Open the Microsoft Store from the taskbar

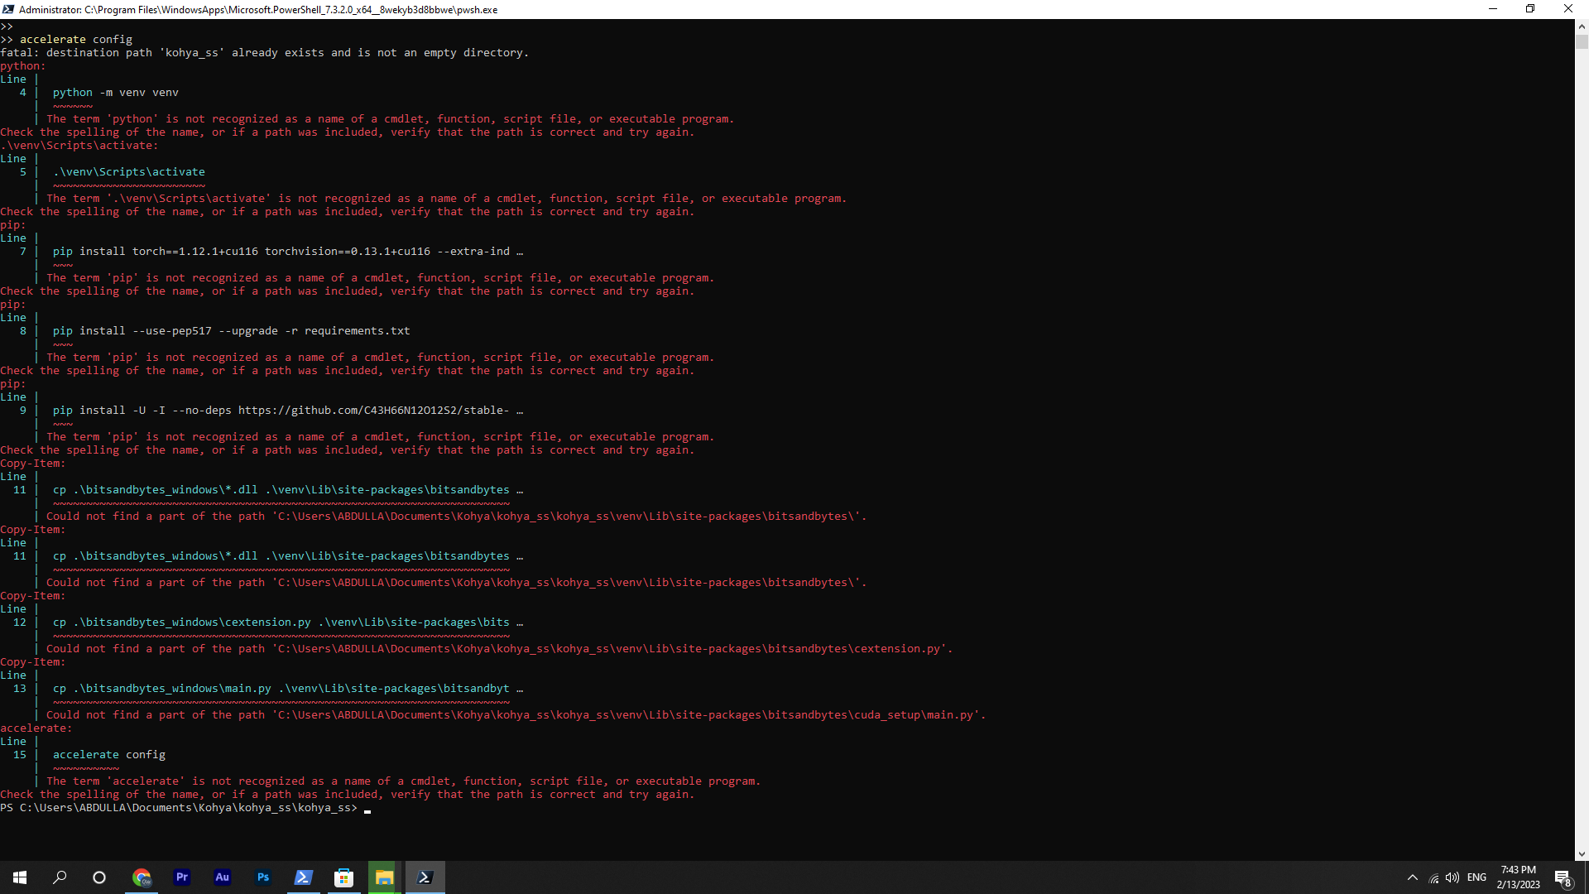click(x=343, y=877)
